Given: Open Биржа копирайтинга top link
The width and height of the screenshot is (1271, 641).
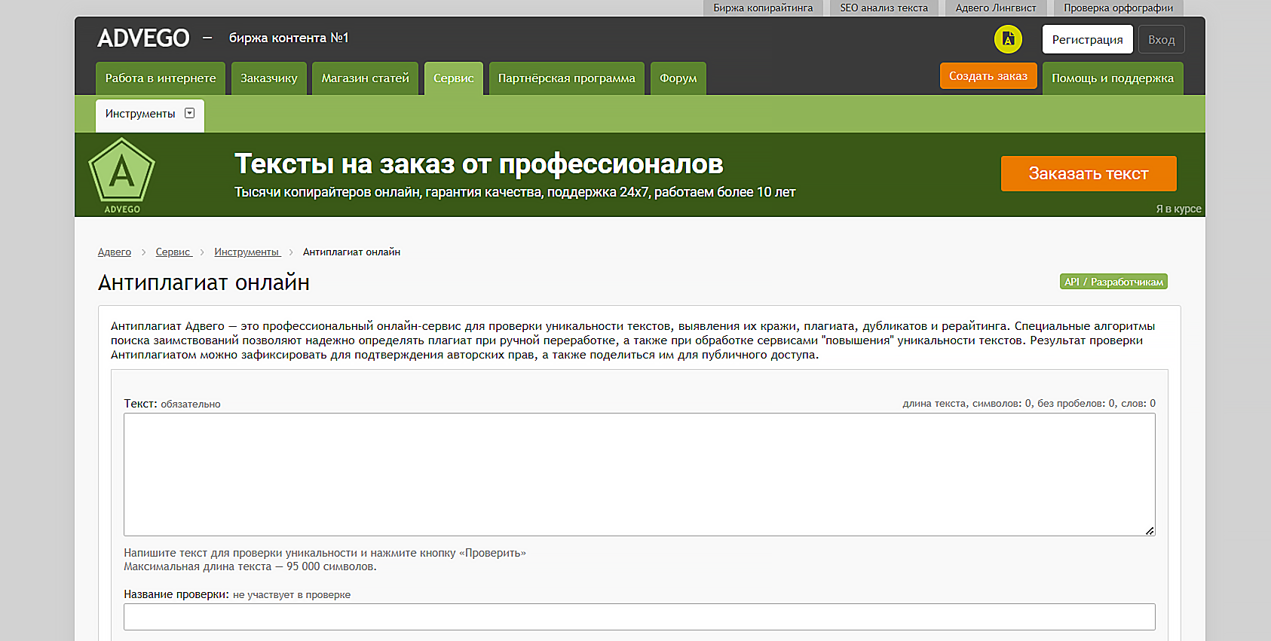Looking at the screenshot, I should pos(763,8).
